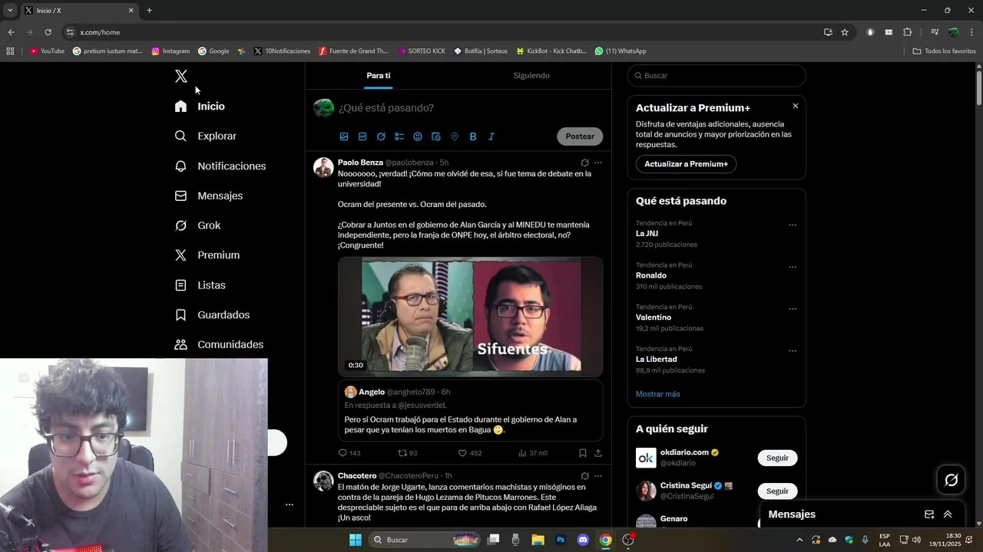
Task: Open more options for La Libertad trend
Action: point(793,351)
